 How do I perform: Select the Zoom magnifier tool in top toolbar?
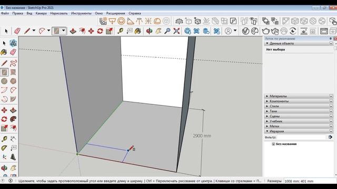coord(167,31)
